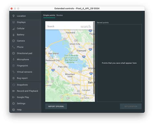This screenshot has width=154, height=125.
Task: Click the map's vertical scrollbar
Action: (94, 58)
